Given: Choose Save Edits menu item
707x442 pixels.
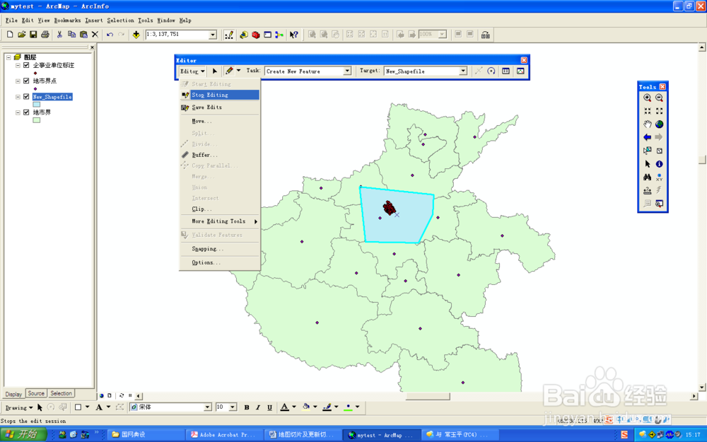Looking at the screenshot, I should click(x=220, y=107).
